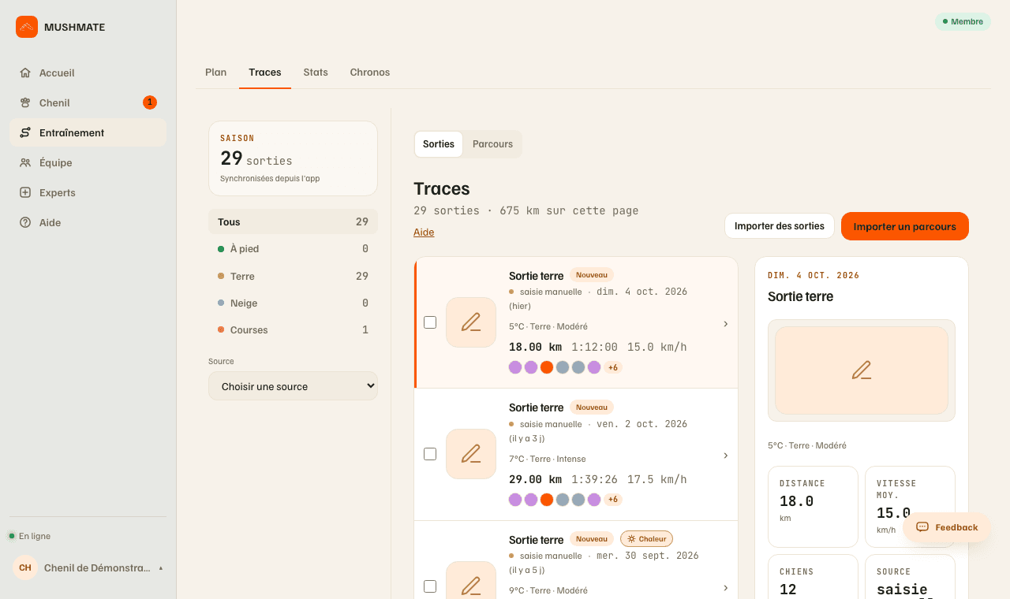1010x599 pixels.
Task: Click the Aide question-mark icon
Action: point(25,222)
